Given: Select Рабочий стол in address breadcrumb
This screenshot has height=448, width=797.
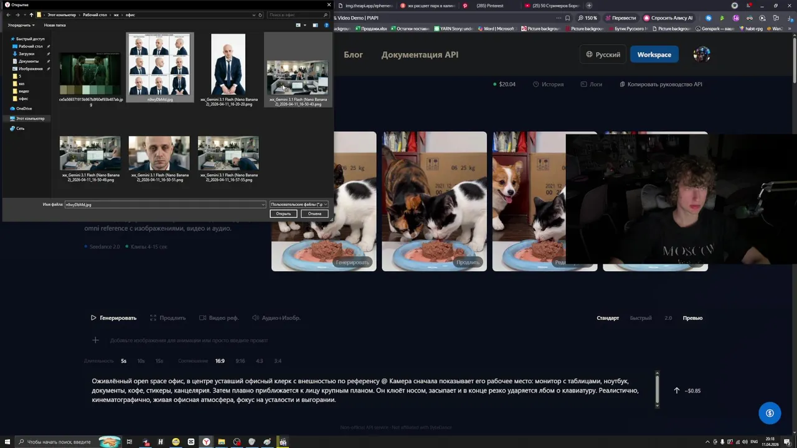Looking at the screenshot, I should (95, 15).
